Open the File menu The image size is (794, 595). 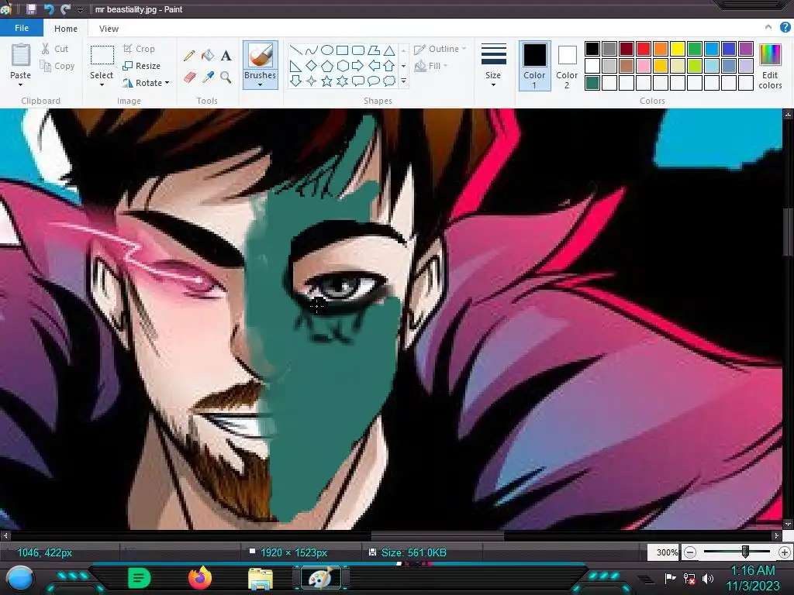click(21, 28)
